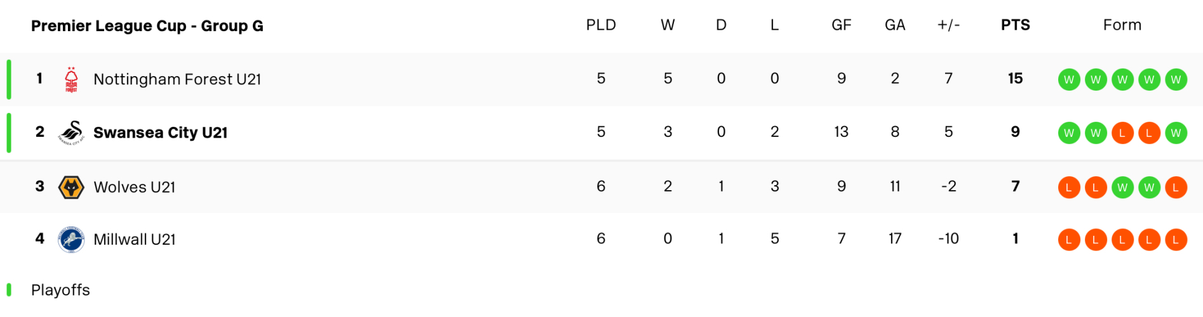Viewport: 1203px width, 317px height.
Task: Click Swansea's first orange loss form badge
Action: click(x=1122, y=133)
